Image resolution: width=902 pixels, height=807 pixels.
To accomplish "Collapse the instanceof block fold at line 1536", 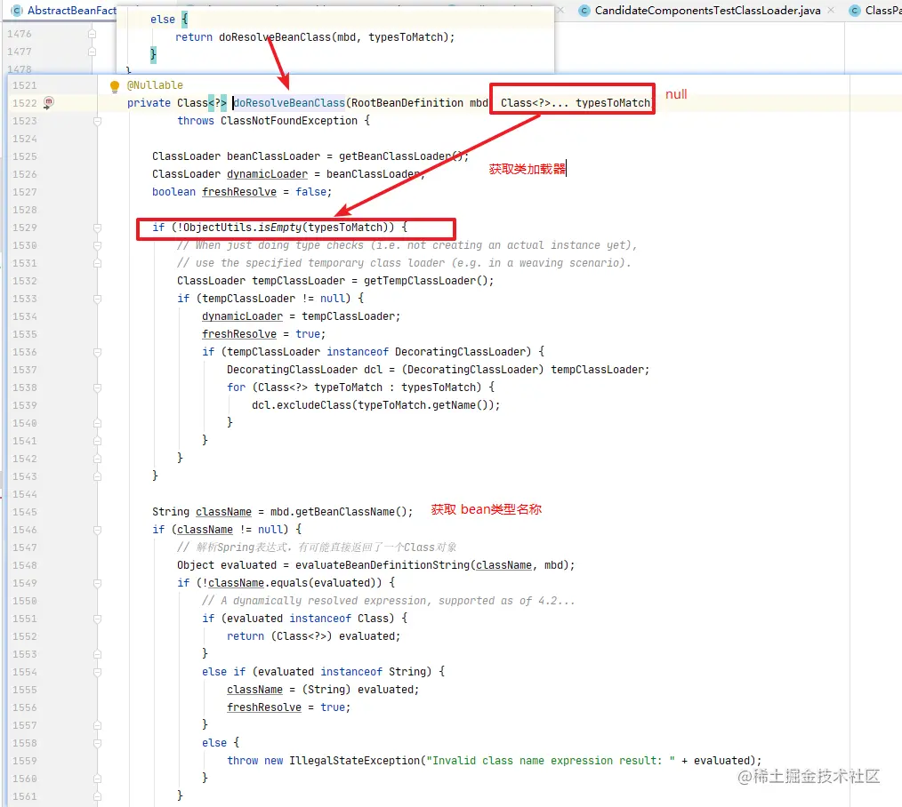I will click(x=97, y=352).
